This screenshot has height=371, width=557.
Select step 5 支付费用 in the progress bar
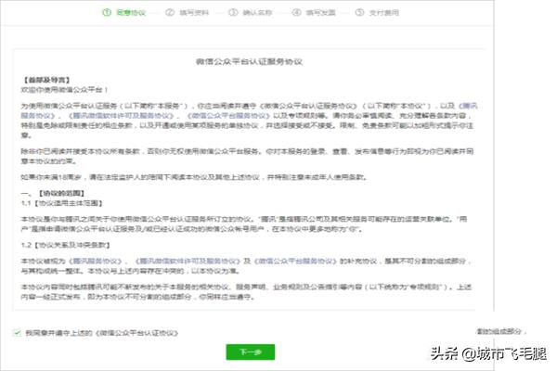(377, 13)
